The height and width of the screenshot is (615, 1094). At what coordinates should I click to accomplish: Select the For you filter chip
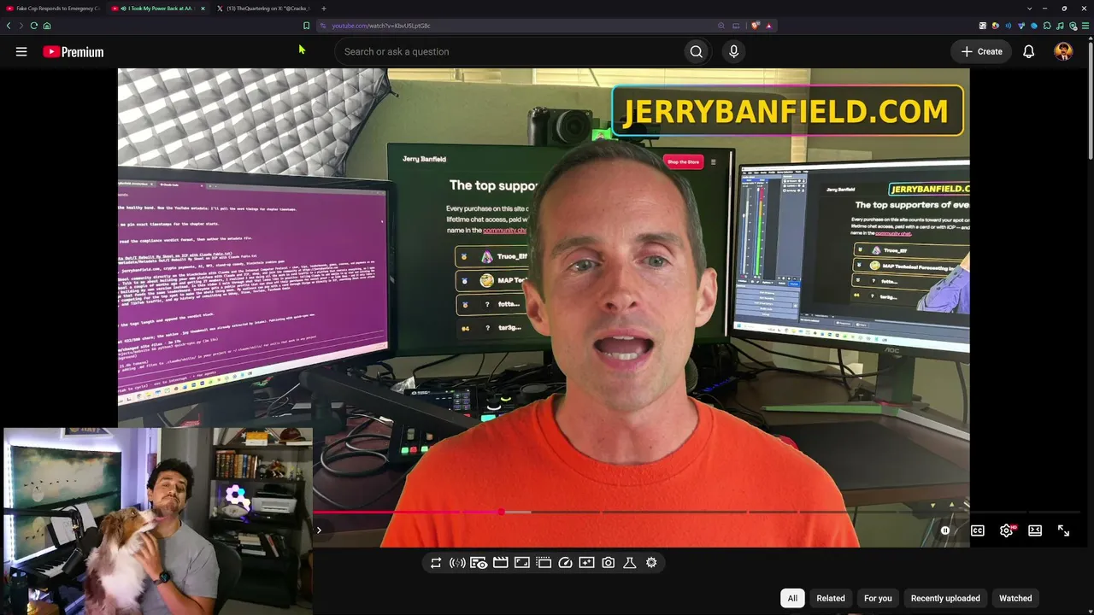878,598
